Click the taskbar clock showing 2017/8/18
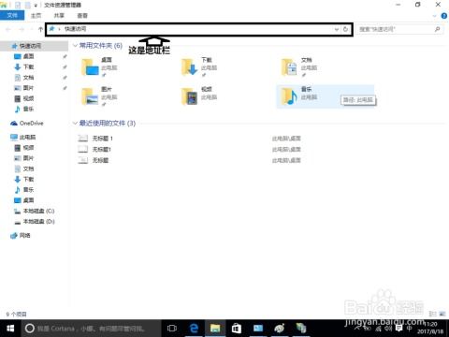 430,328
